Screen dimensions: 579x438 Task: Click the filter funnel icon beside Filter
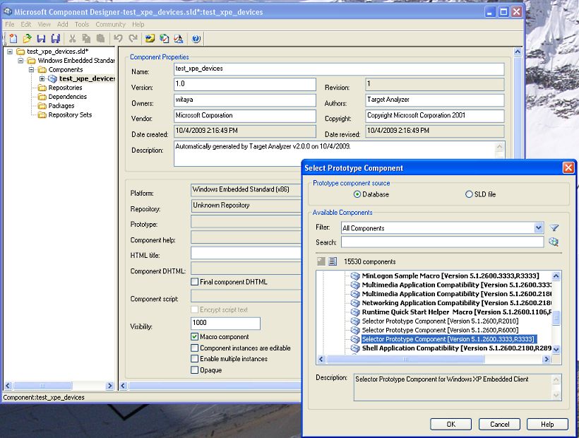click(x=554, y=228)
